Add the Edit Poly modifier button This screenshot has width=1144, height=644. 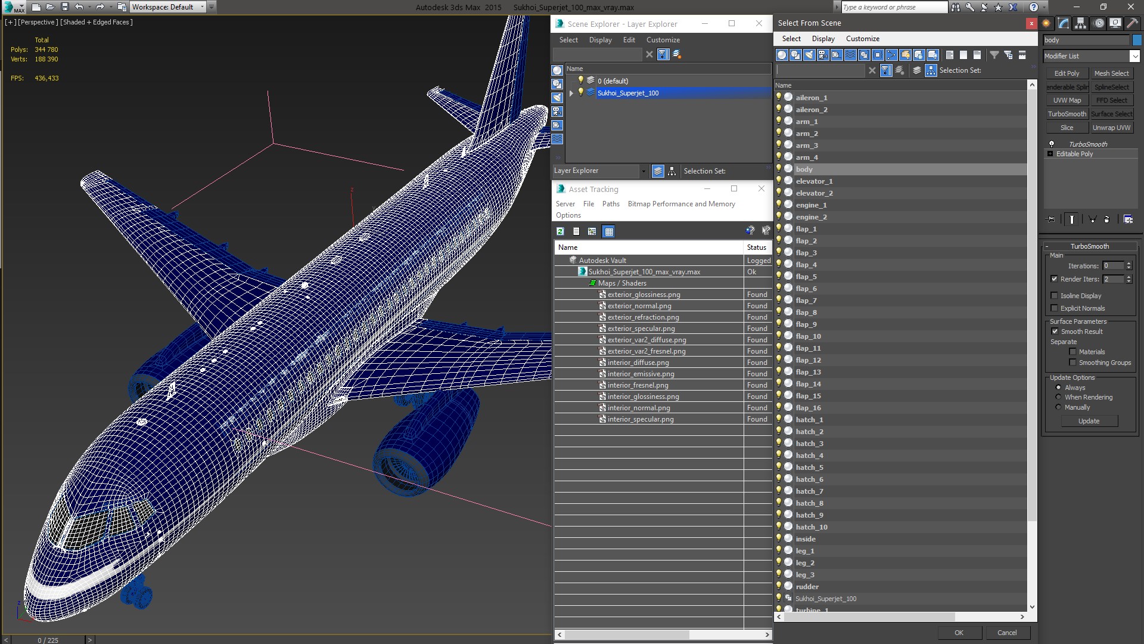coord(1067,73)
